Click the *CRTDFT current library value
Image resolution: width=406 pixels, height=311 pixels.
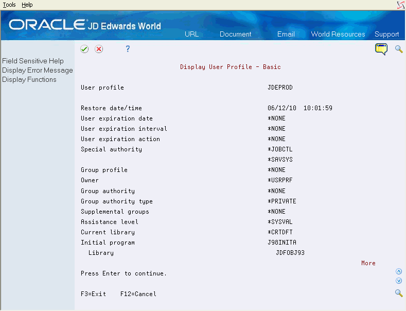(280, 232)
